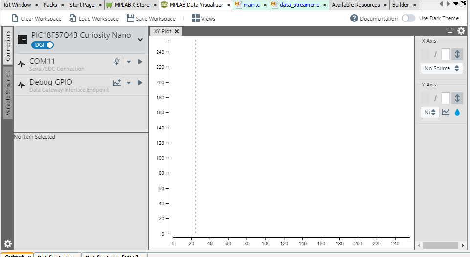Click the dashed vertical cursor in plot
470x257 pixels.
pyautogui.click(x=196, y=136)
